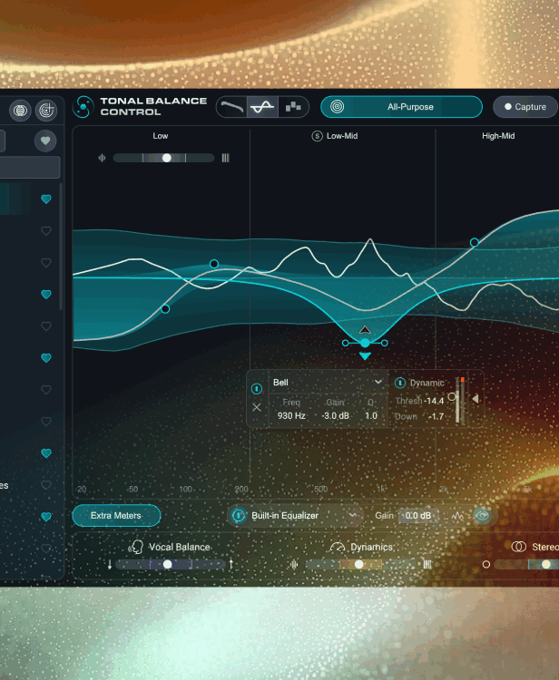The height and width of the screenshot is (680, 559).
Task: Click the Dynamics gauge icon
Action: point(338,547)
